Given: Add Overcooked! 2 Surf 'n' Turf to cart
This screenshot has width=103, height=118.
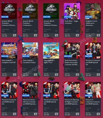Looking at the screenshot, I should pyautogui.click(x=56, y=75).
